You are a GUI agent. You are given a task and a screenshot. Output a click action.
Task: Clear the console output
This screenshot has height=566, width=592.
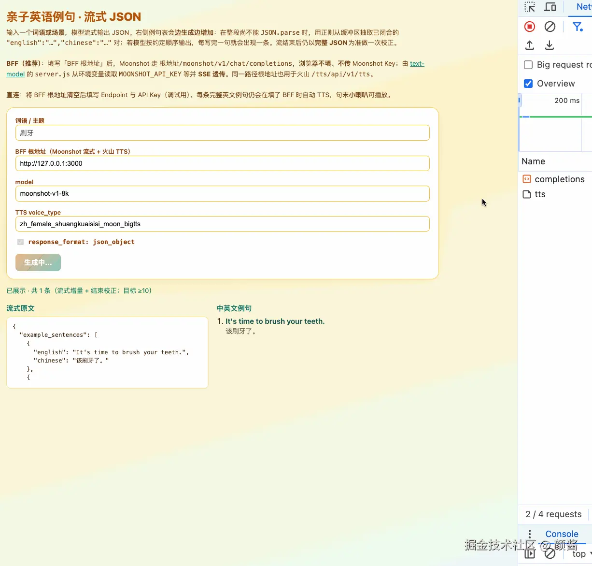click(x=550, y=553)
